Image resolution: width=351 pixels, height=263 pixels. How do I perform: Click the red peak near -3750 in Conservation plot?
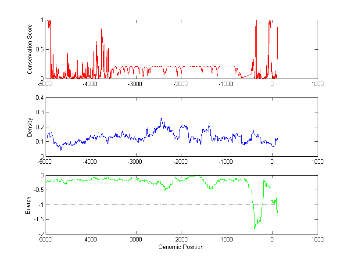click(x=102, y=30)
